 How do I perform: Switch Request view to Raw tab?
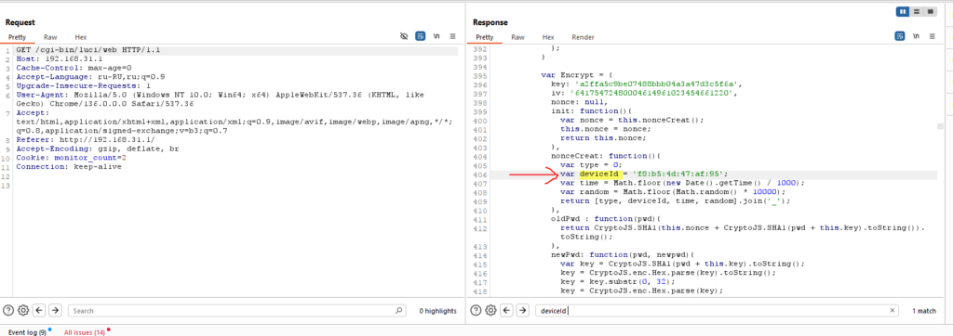point(50,37)
